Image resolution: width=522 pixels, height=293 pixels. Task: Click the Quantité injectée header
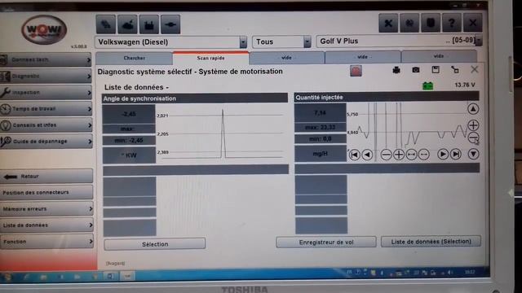(x=387, y=98)
